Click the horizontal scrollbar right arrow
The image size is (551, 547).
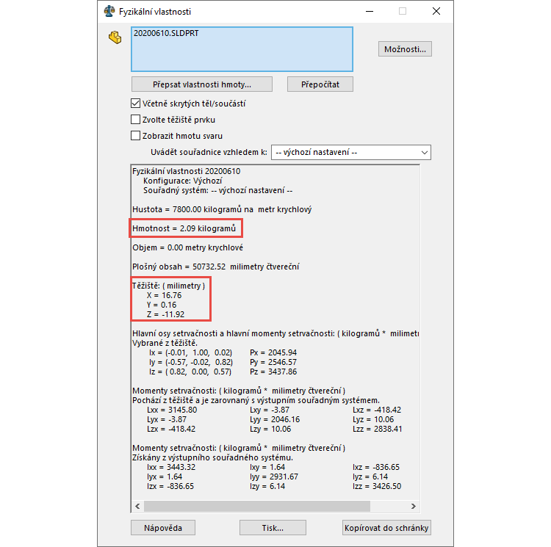tap(414, 507)
